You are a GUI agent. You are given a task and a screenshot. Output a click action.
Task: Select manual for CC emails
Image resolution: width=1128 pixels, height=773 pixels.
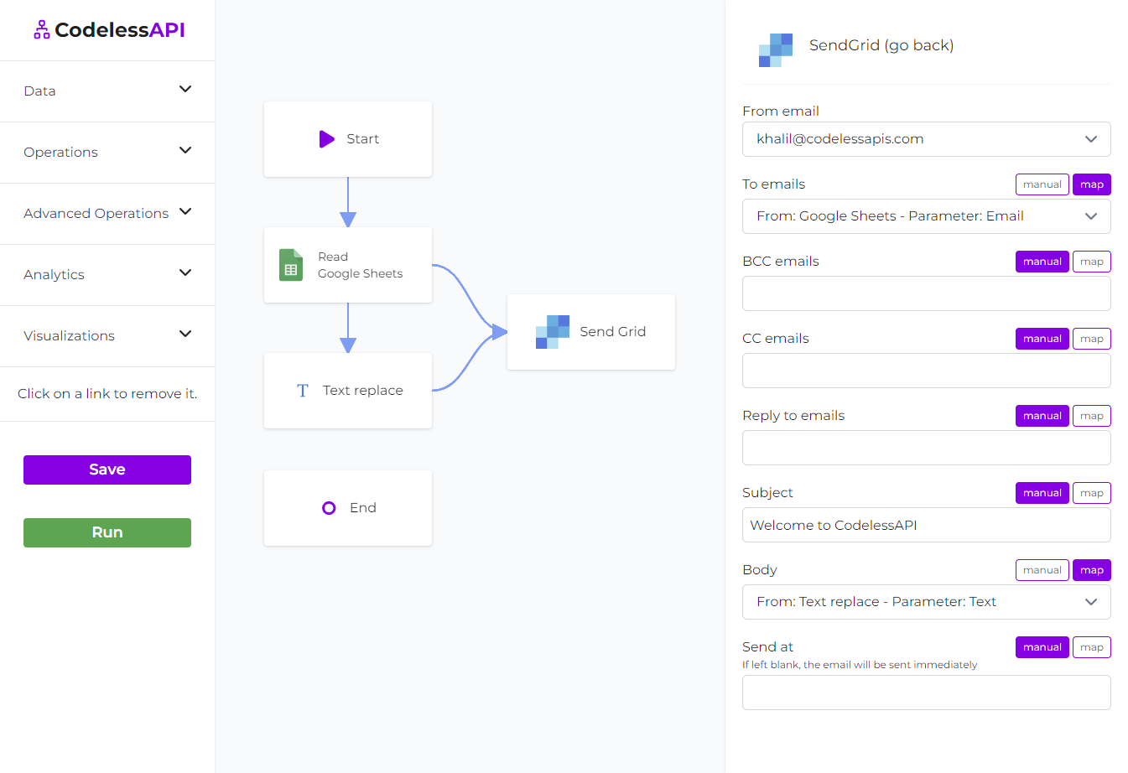tap(1042, 339)
